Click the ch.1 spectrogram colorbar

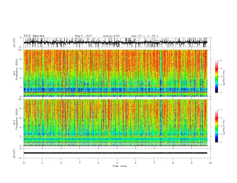tap(216, 77)
